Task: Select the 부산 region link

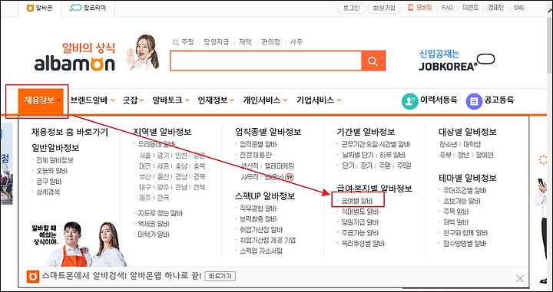Action: coord(145,176)
